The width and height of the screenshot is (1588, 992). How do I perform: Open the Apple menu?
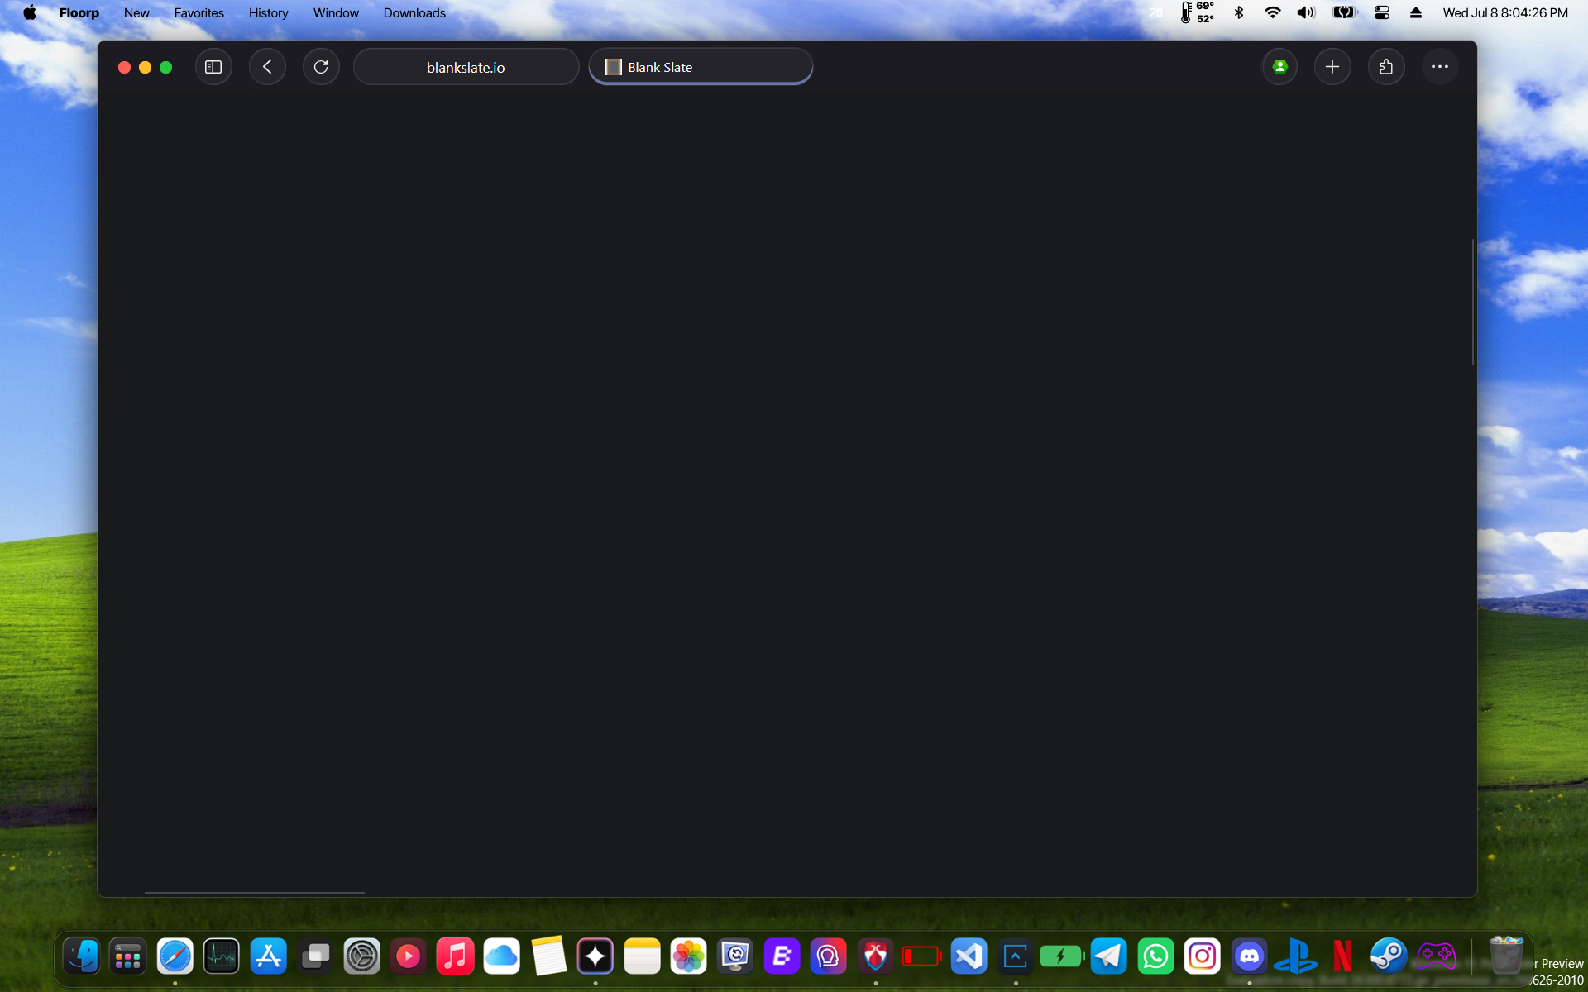coord(30,12)
